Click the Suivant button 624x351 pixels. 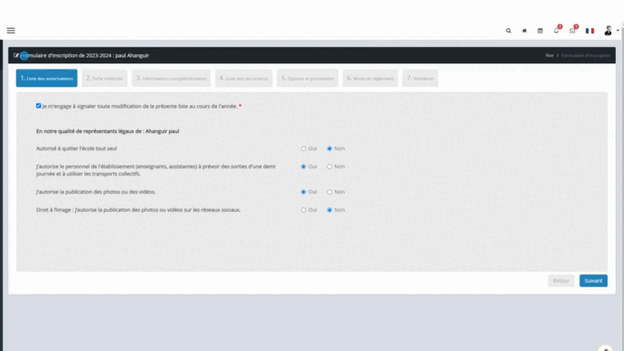pos(593,281)
